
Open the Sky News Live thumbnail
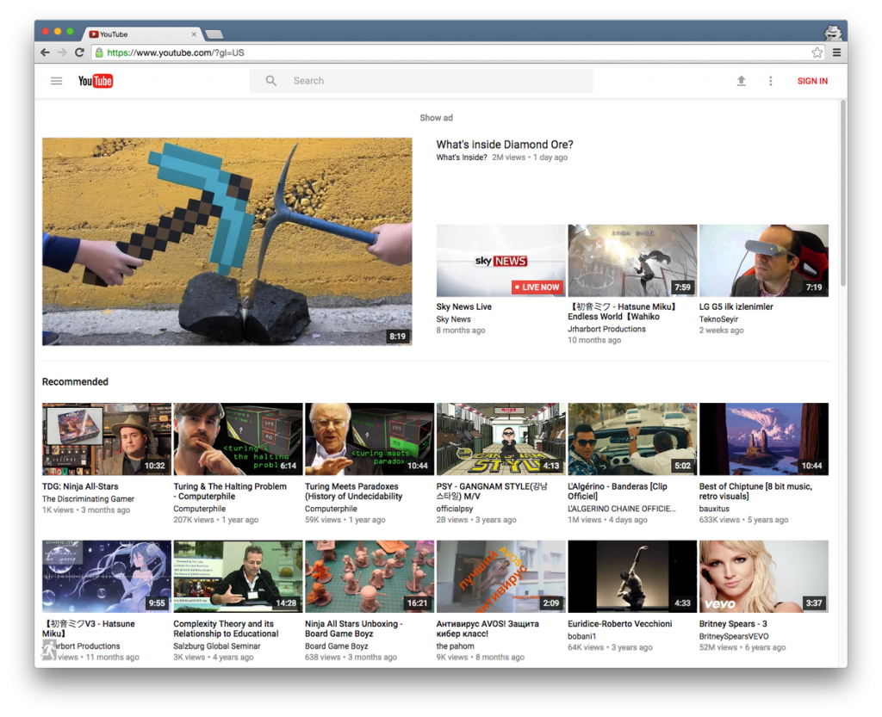tap(500, 261)
